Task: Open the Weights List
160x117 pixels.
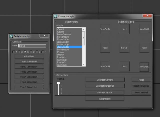Action: click(105, 99)
